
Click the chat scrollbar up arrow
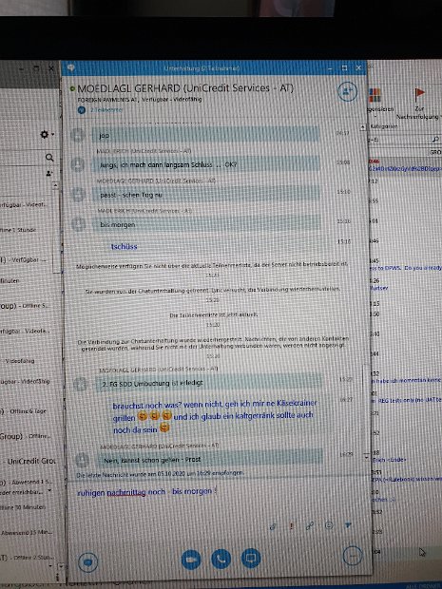pyautogui.click(x=363, y=127)
